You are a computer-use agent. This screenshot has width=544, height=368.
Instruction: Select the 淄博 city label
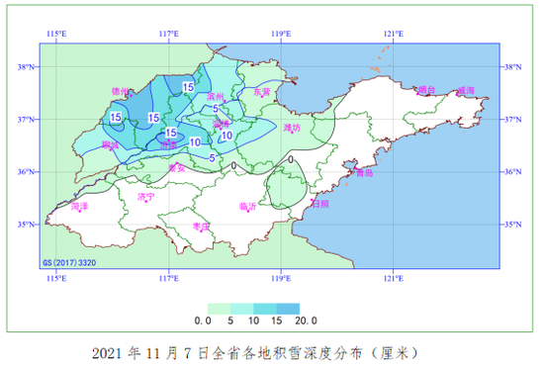click(221, 124)
